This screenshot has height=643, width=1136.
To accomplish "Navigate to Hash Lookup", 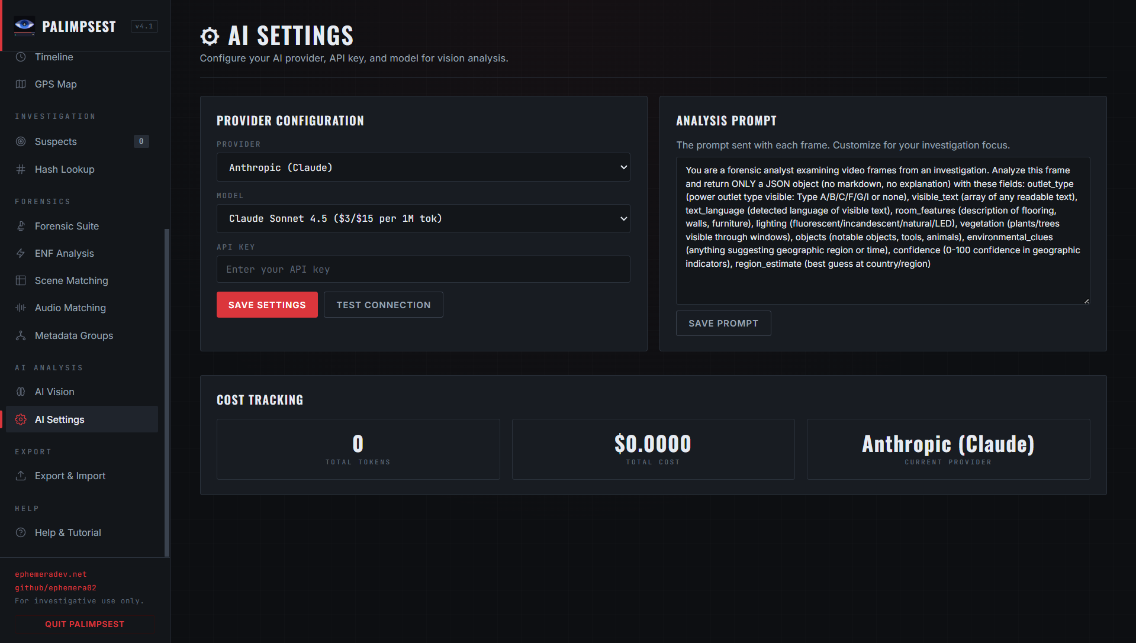I will tap(82, 169).
